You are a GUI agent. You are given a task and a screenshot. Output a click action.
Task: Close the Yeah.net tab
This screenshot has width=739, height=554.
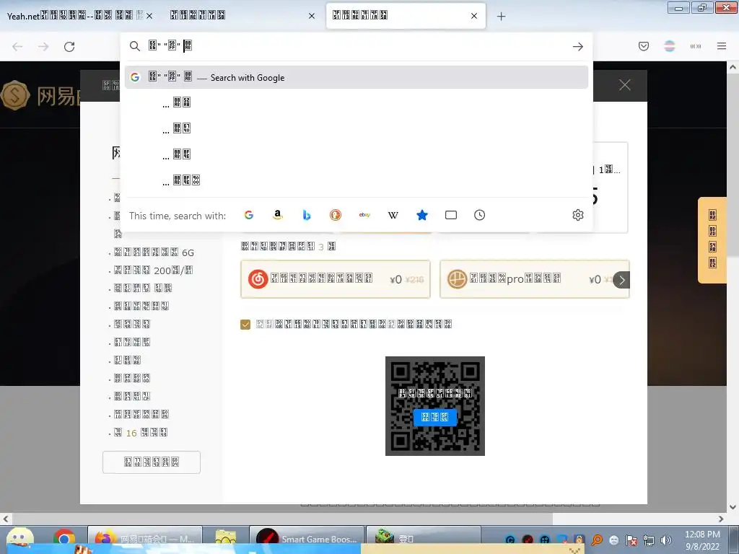point(149,16)
